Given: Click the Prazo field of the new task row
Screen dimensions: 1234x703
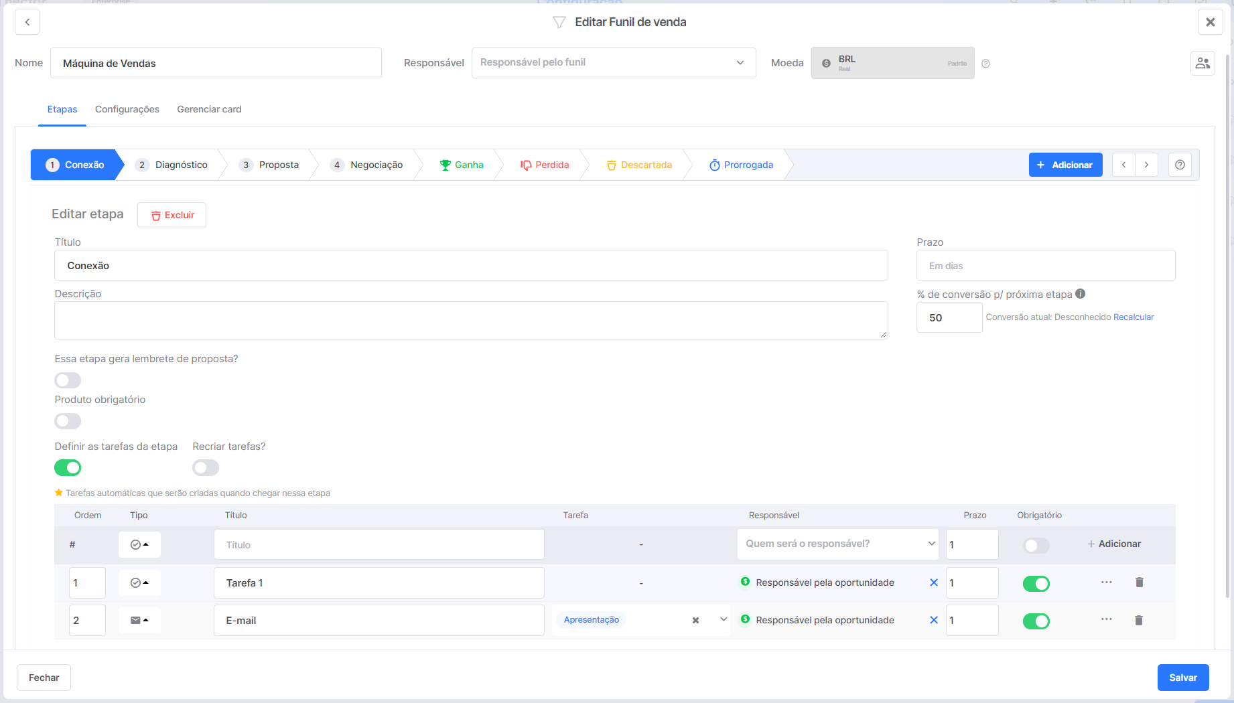Looking at the screenshot, I should pyautogui.click(x=972, y=544).
